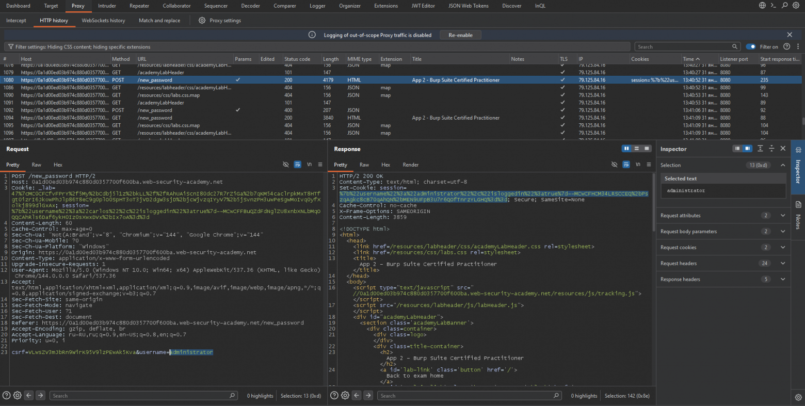Collapse all Inspector sections
805x406 pixels.
tap(771, 149)
